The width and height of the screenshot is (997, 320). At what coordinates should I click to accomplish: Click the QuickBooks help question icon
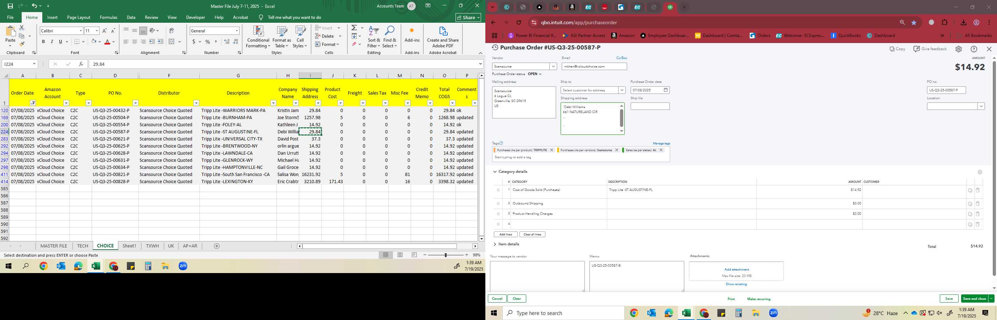click(974, 49)
